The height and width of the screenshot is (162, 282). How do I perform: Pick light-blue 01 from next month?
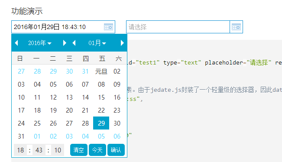tap(37, 136)
